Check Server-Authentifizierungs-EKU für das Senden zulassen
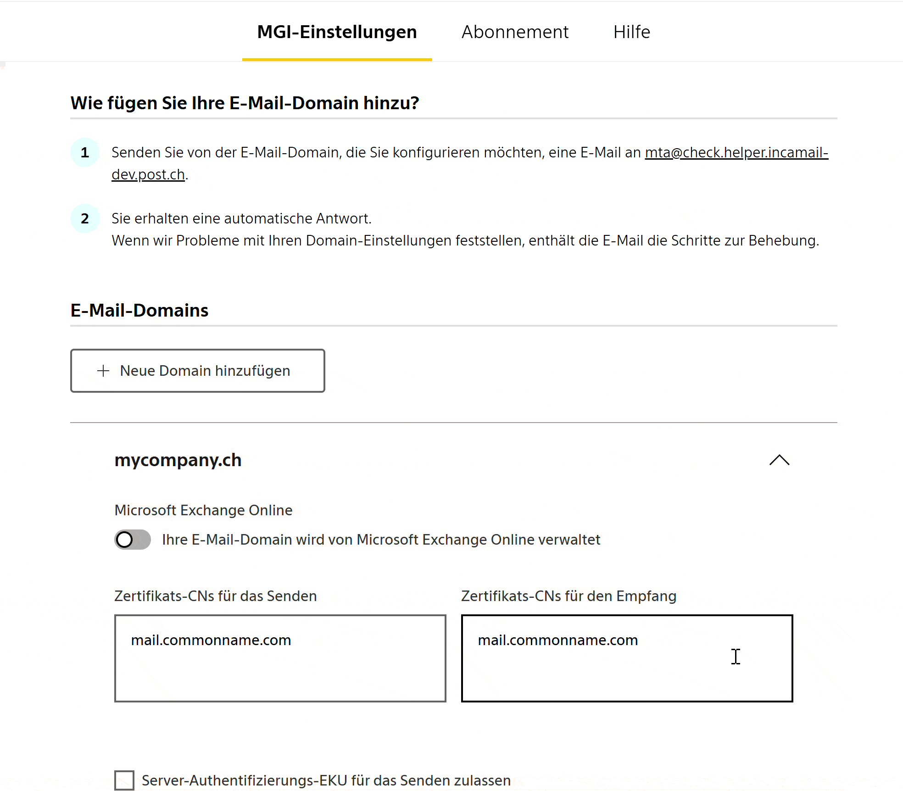903x791 pixels. click(x=124, y=780)
